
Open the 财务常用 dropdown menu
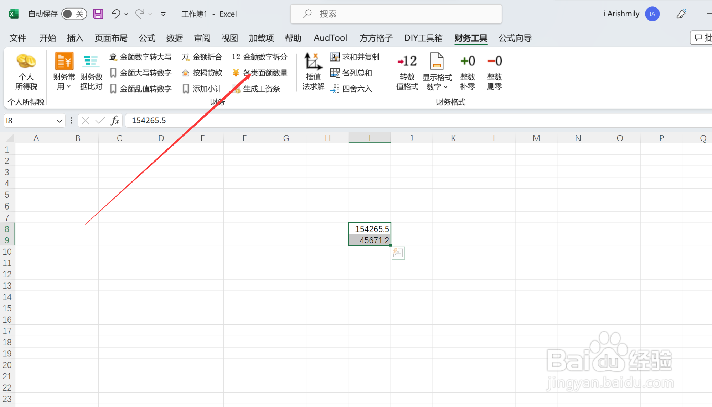[x=64, y=72]
